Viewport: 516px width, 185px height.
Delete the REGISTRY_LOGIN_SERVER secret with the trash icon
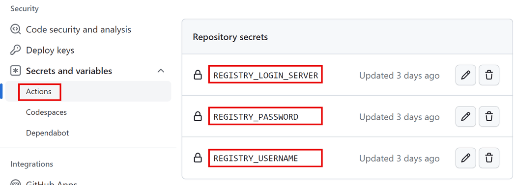point(489,75)
